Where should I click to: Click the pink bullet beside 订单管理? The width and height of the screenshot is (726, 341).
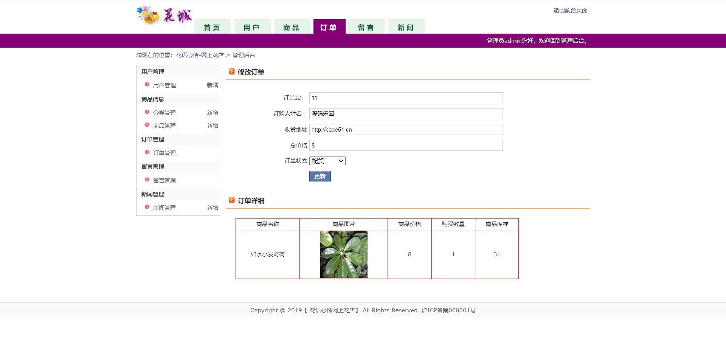coord(147,152)
